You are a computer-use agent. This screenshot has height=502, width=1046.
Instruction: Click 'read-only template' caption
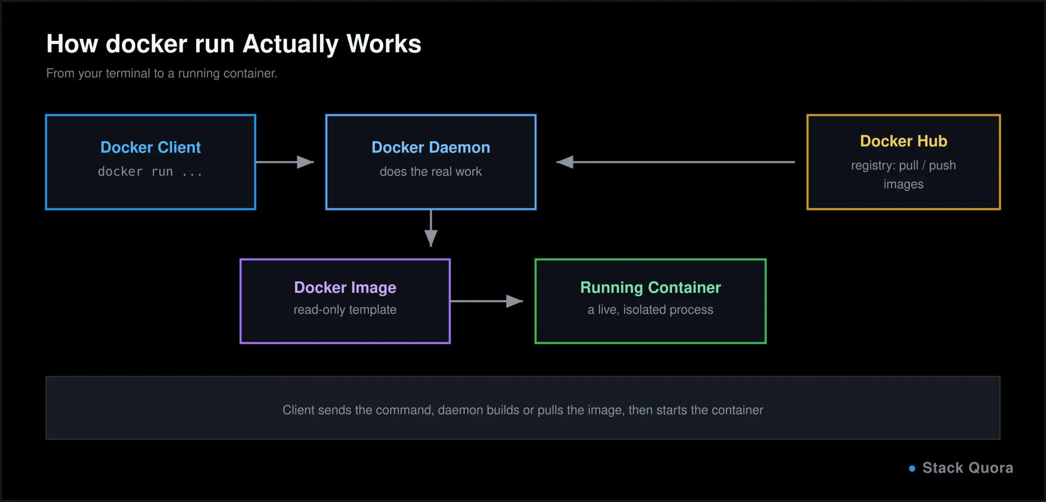click(x=345, y=310)
